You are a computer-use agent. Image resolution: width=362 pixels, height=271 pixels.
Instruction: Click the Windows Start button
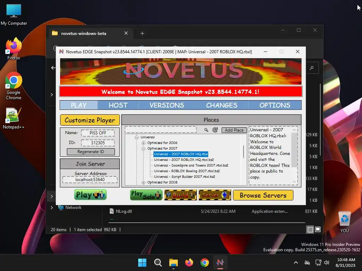pyautogui.click(x=142, y=263)
